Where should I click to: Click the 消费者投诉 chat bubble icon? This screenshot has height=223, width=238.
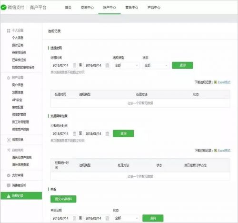click(x=9, y=185)
